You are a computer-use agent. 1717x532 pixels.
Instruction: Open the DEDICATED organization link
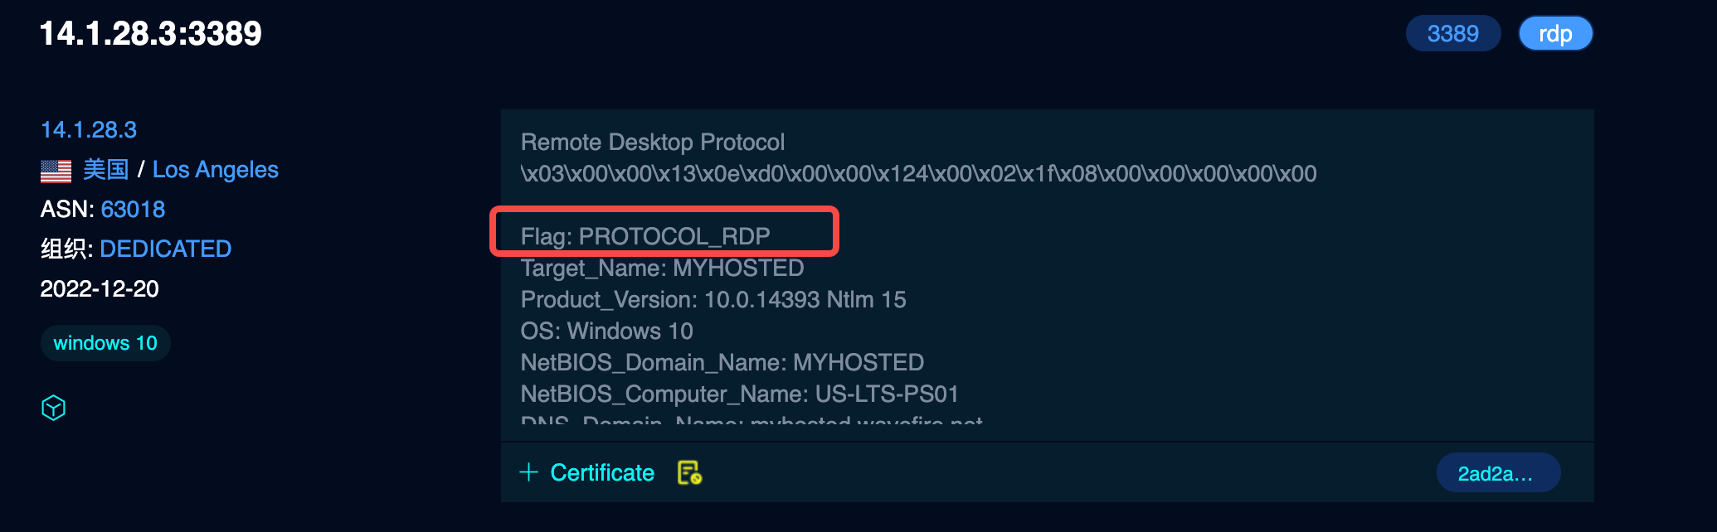pos(165,249)
